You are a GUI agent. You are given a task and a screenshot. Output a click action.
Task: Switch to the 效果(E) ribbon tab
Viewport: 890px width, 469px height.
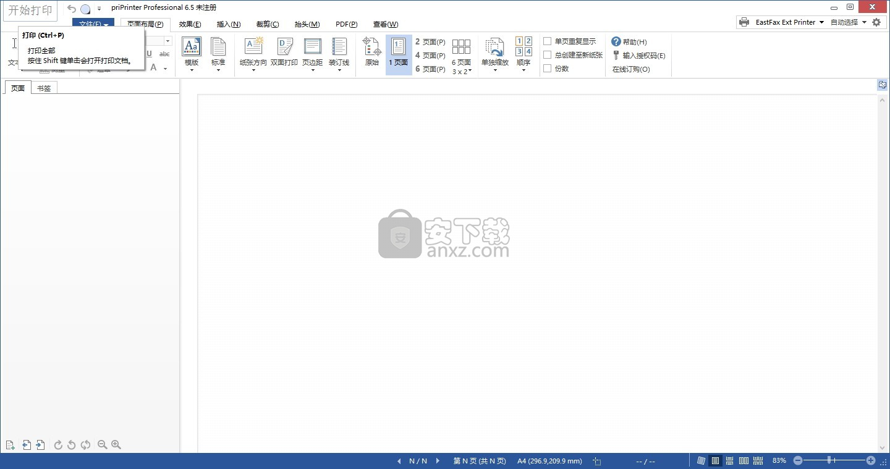coord(190,24)
